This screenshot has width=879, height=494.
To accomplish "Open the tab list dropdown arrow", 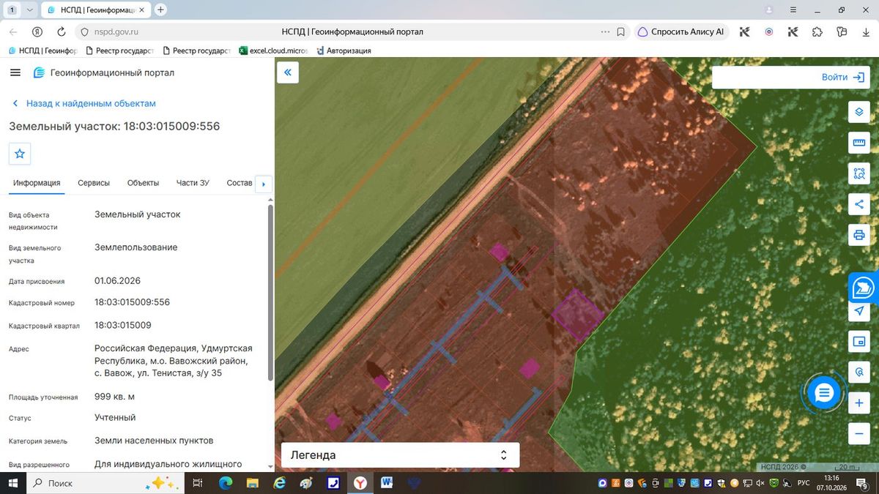I will 29,10.
